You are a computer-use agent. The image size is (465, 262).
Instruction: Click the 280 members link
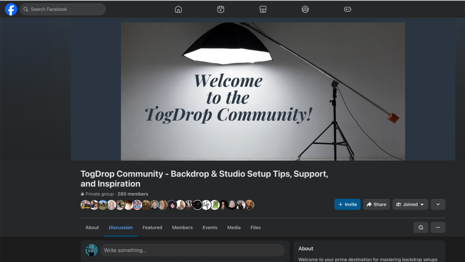point(133,194)
